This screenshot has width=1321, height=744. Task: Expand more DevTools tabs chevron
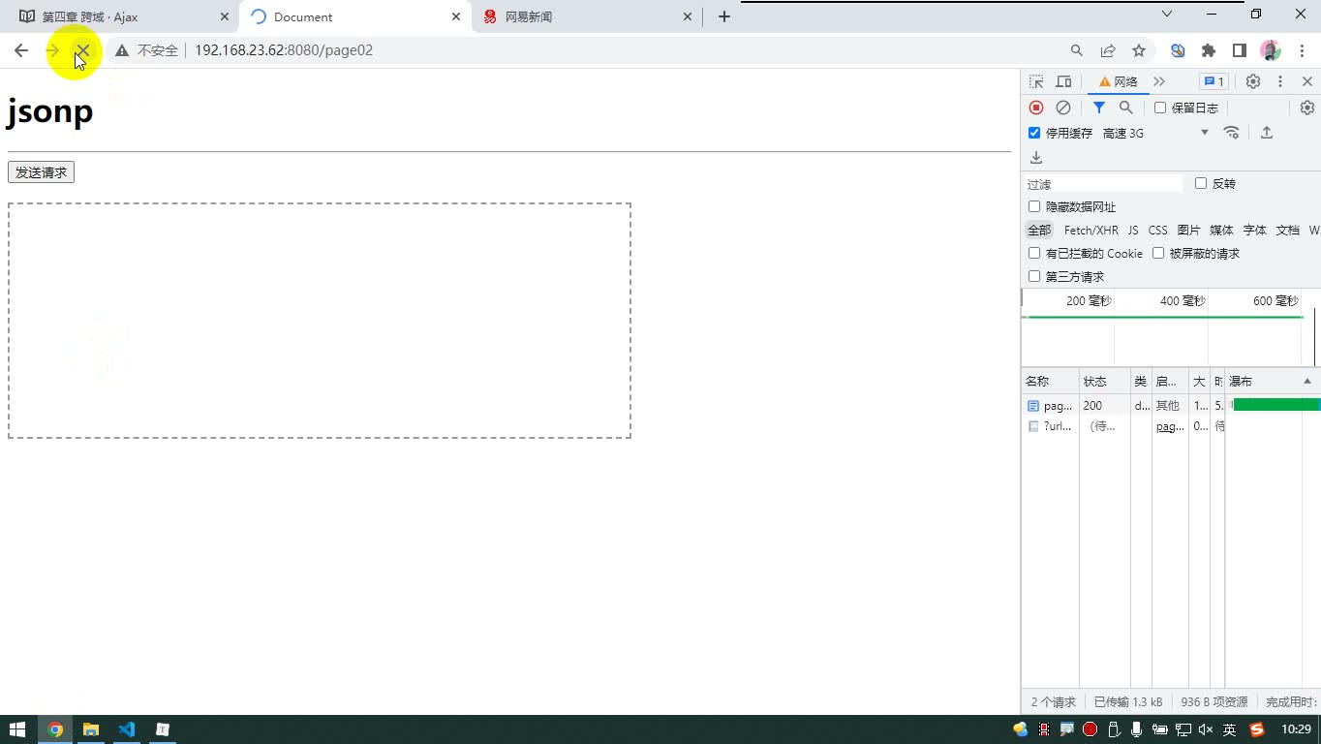1159,81
